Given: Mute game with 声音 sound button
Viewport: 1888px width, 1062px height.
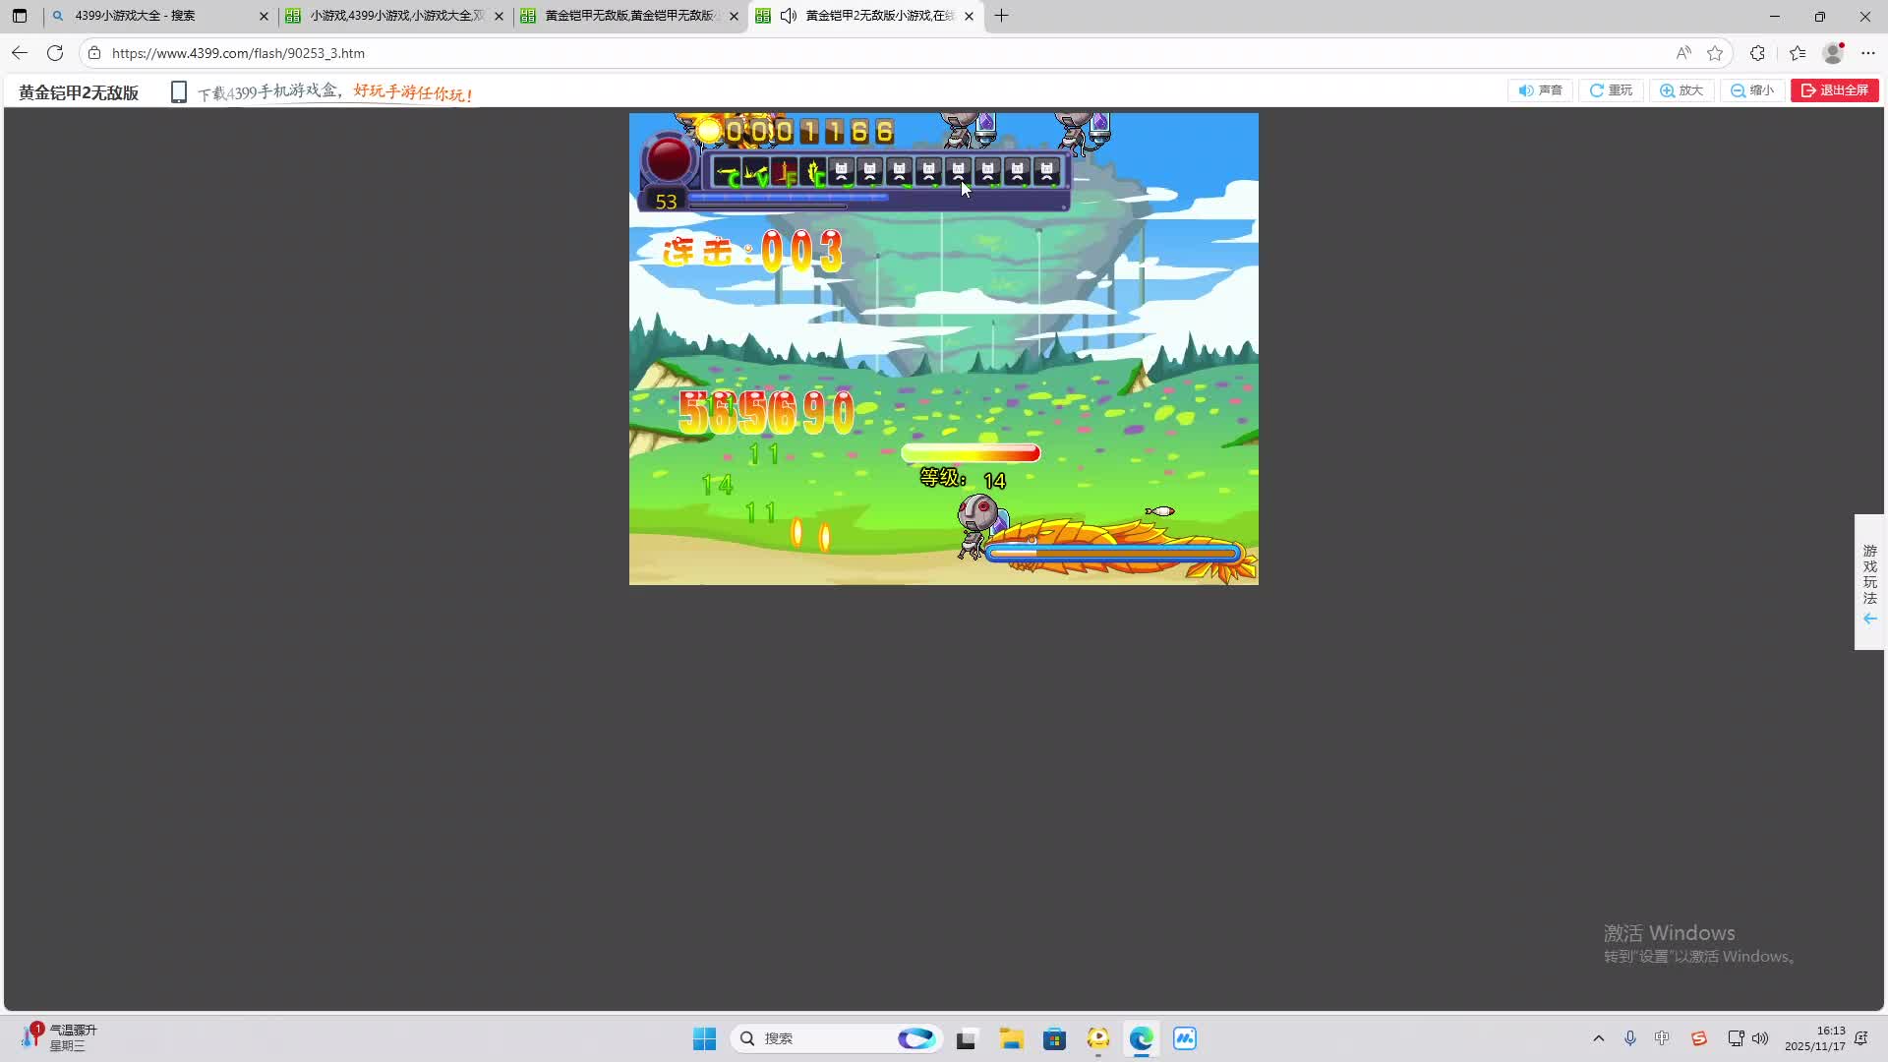Looking at the screenshot, I should 1540,90.
